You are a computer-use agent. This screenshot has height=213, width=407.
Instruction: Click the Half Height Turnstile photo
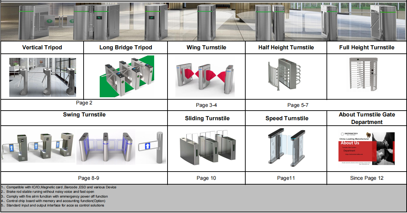tap(286, 75)
